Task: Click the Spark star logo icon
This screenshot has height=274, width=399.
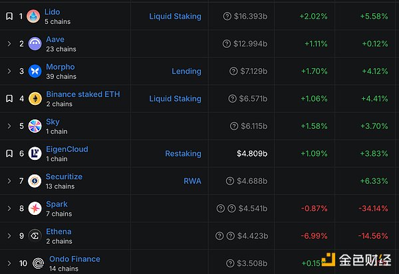Action: pyautogui.click(x=35, y=208)
